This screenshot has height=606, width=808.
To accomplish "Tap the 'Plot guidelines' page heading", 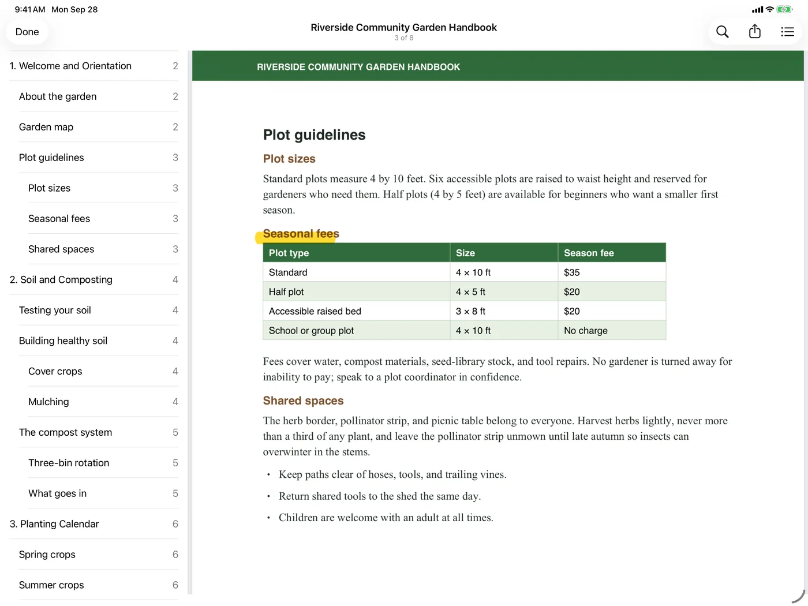I will click(x=314, y=135).
